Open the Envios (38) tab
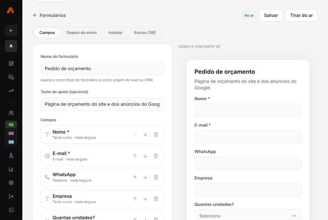328x220 pixels. tap(145, 33)
